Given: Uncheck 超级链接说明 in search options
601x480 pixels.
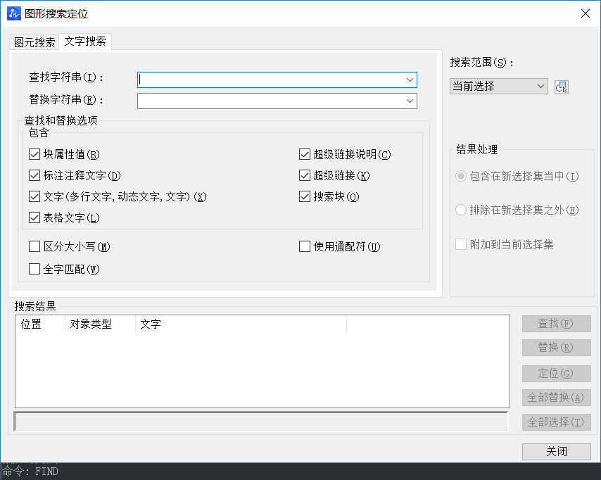Looking at the screenshot, I should pyautogui.click(x=305, y=154).
